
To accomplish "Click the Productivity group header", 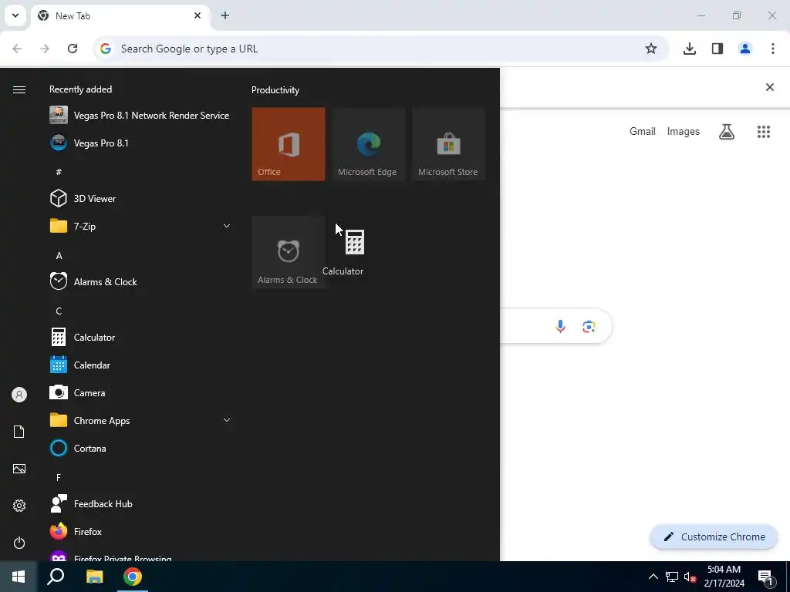I will click(x=275, y=90).
